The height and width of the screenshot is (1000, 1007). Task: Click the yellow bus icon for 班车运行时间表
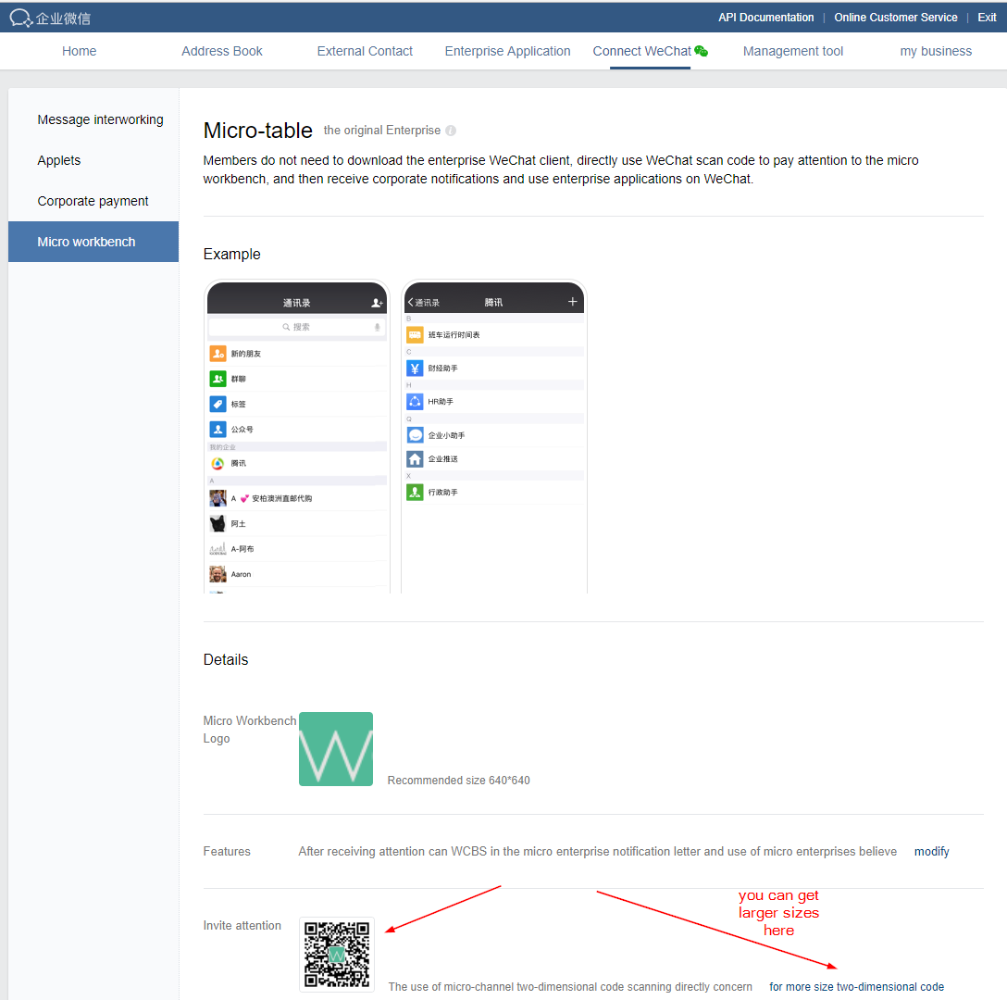pos(416,333)
